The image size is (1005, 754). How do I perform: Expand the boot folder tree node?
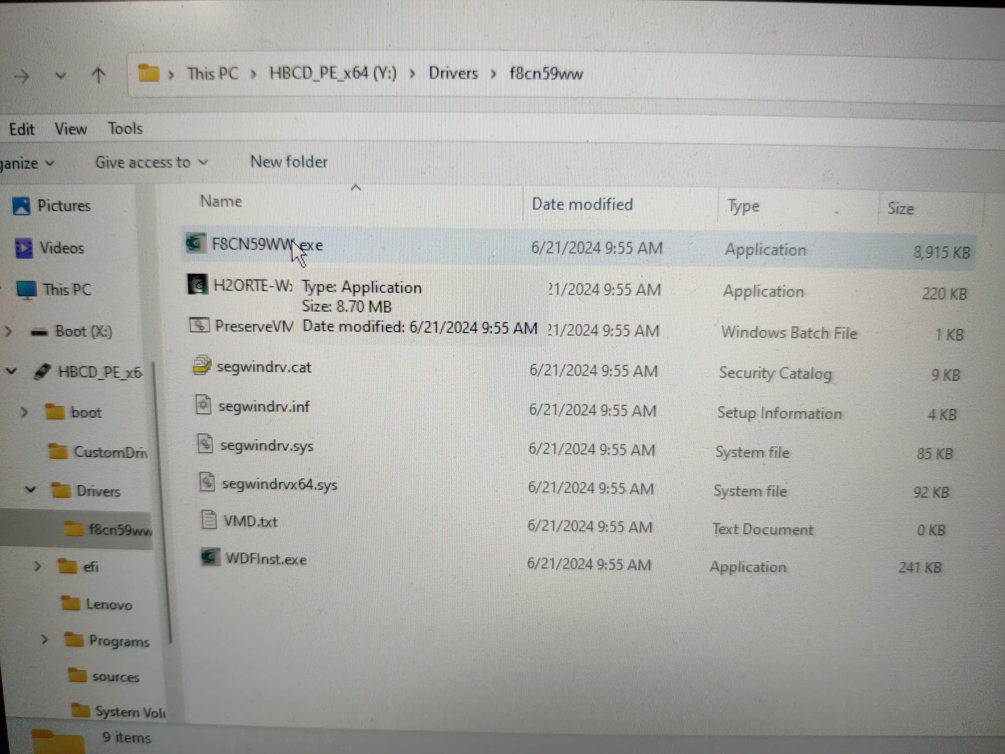tap(24, 412)
